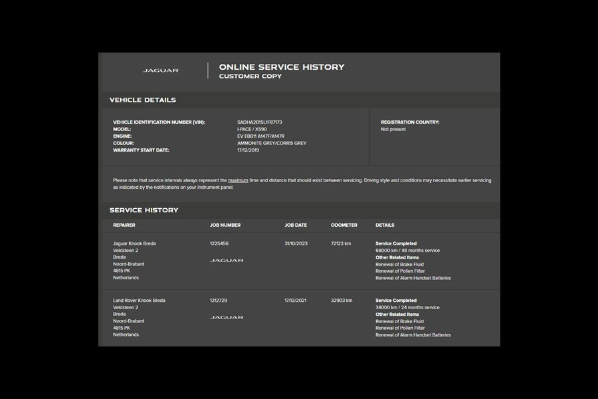
Task: Select the Not present registration value
Action: 393,130
